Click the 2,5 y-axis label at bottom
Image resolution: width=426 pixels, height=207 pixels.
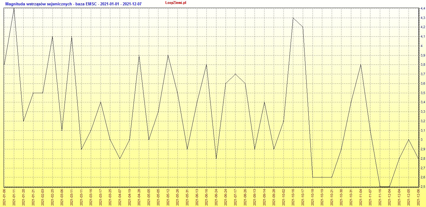point(423,187)
